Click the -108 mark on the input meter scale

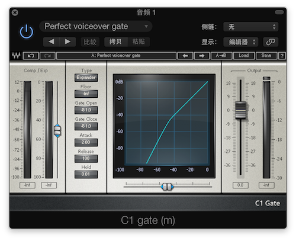[x=15, y=177]
